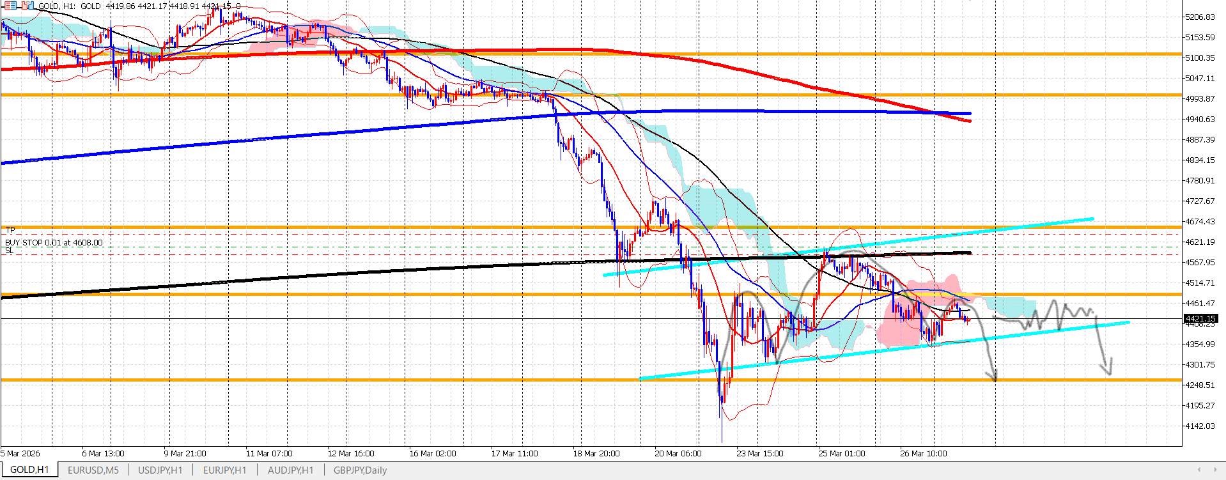Select the SL level line label

[9, 251]
